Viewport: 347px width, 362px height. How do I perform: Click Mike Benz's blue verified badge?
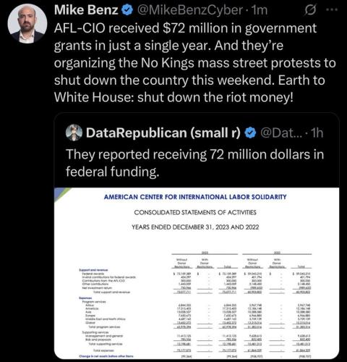127,10
